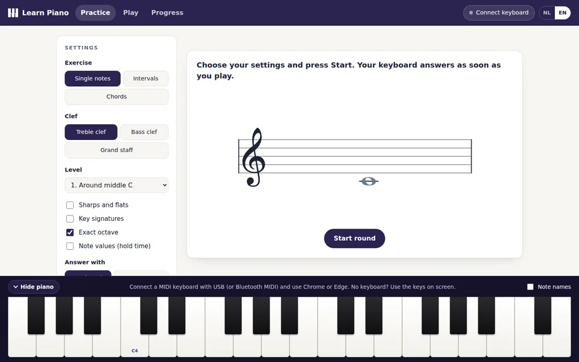
Task: Select the Intervals exercise
Action: (x=145, y=78)
